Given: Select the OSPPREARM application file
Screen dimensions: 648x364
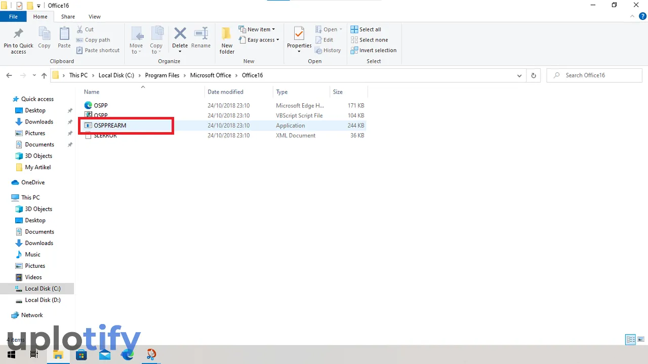Looking at the screenshot, I should click(x=224, y=126).
